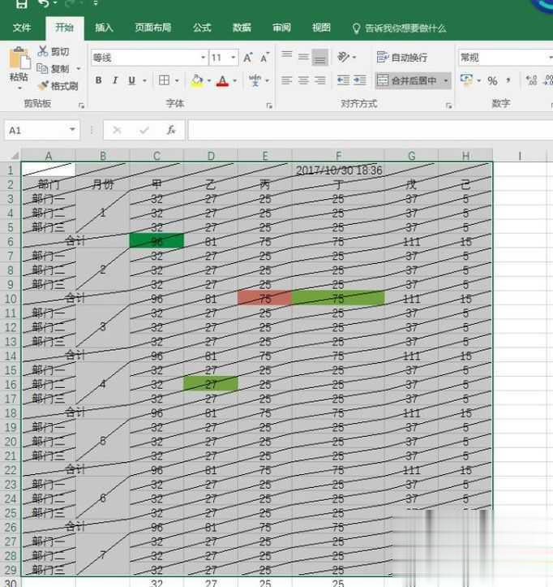Open the font color dropdown arrow
The height and width of the screenshot is (587, 553).
pyautogui.click(x=234, y=80)
